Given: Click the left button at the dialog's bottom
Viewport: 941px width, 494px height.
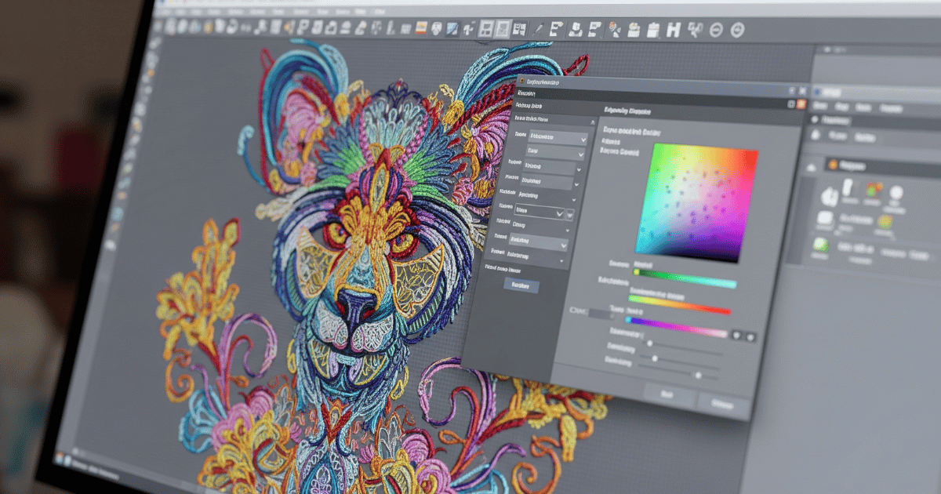Looking at the screenshot, I should (668, 396).
